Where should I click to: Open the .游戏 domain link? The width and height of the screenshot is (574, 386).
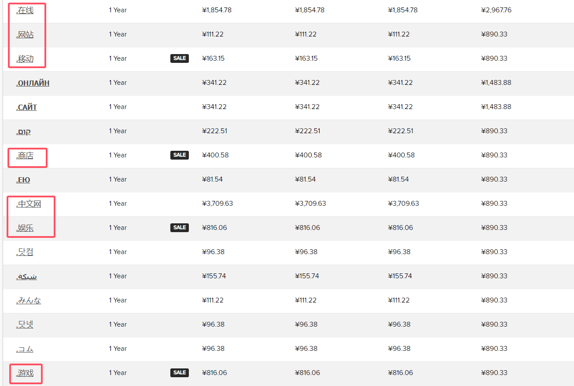click(25, 373)
